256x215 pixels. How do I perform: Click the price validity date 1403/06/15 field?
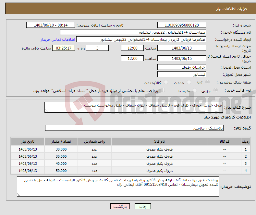coord(182,58)
